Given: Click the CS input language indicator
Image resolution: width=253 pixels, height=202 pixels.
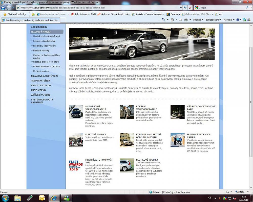Looking at the screenshot, I should pyautogui.click(x=210, y=198).
